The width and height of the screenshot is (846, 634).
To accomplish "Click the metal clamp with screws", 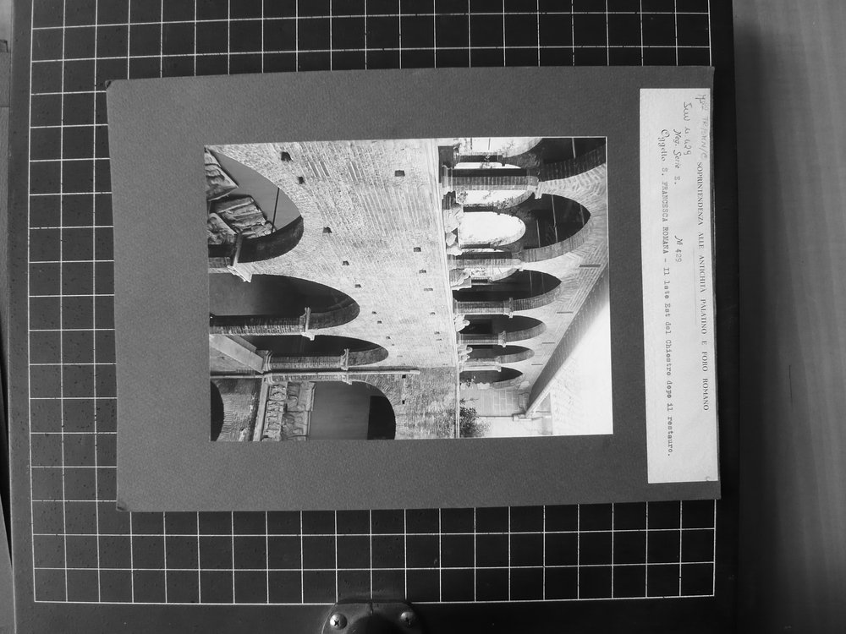I will click(x=371, y=618).
